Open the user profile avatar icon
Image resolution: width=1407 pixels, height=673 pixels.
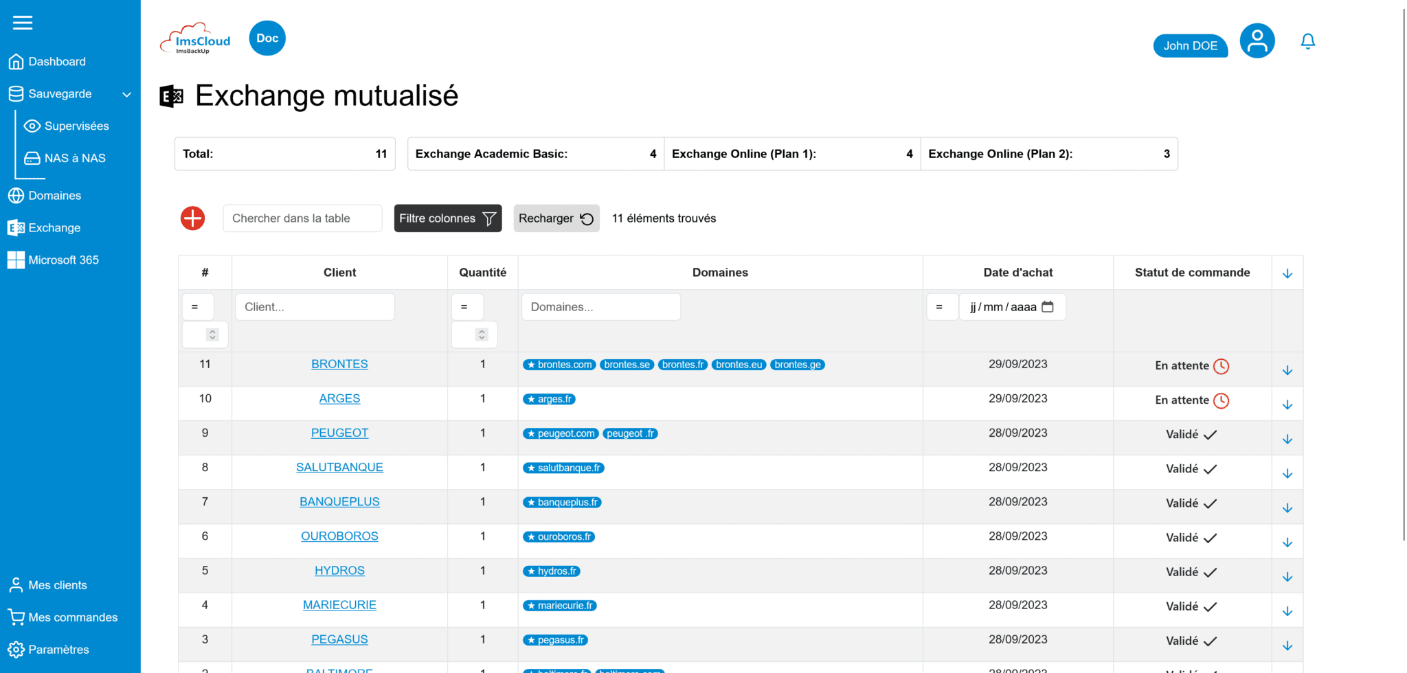(1257, 41)
